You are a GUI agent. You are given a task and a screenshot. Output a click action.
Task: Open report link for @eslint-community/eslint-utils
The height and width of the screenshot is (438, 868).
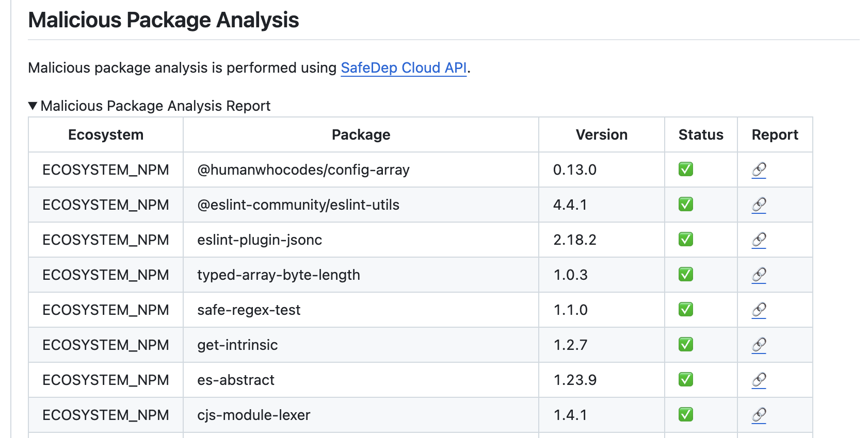coord(759,205)
